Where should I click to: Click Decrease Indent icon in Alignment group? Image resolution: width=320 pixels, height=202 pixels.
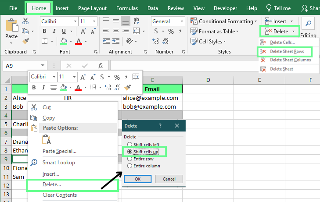click(x=106, y=41)
